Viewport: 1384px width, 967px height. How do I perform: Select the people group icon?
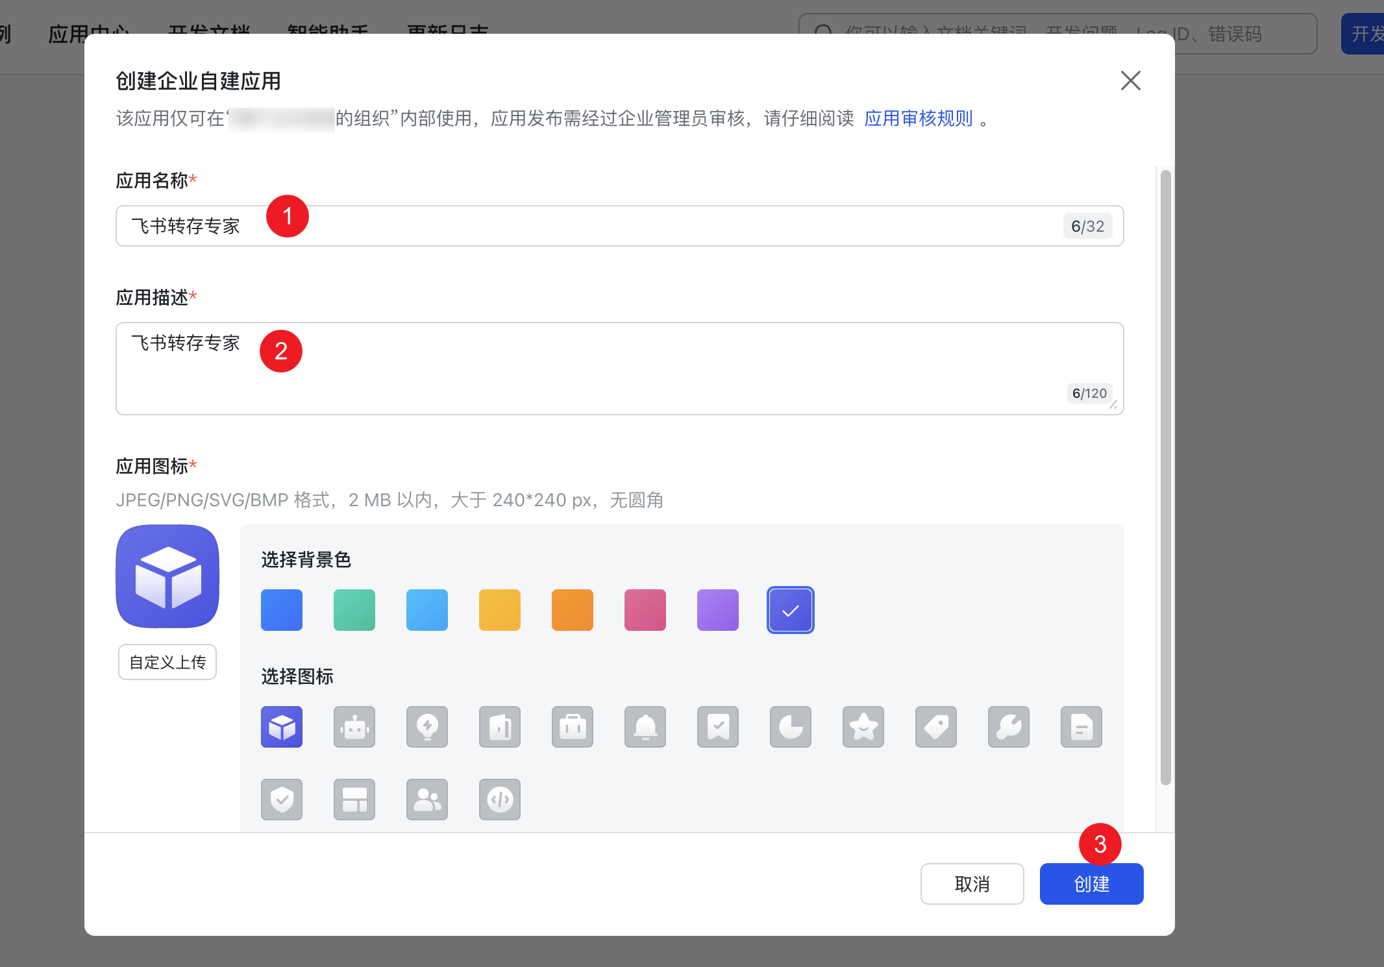point(427,800)
